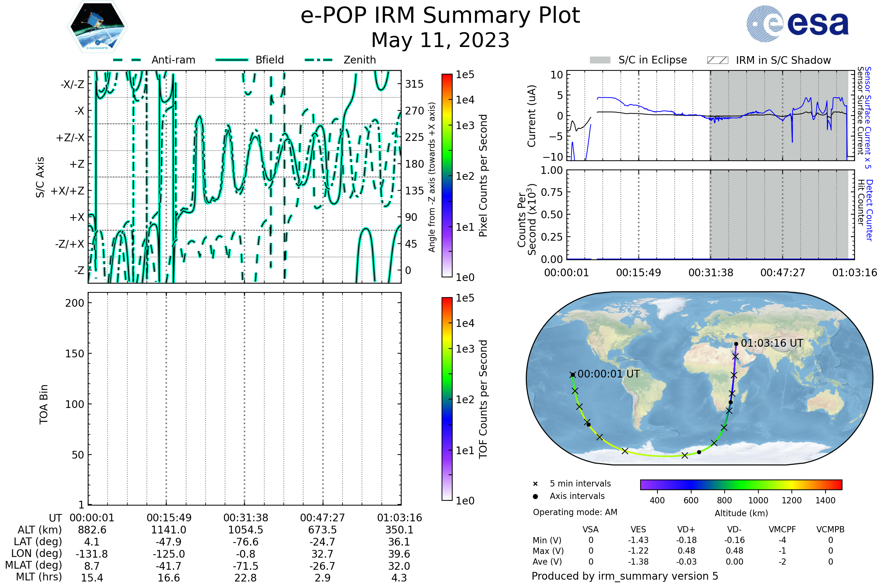Click the 00:00:01 UT start point on map
881x587 pixels.
point(572,375)
